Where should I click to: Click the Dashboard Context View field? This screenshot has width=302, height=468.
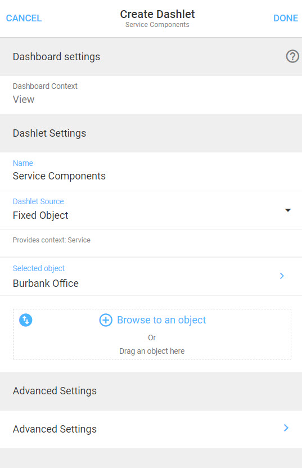(x=151, y=95)
